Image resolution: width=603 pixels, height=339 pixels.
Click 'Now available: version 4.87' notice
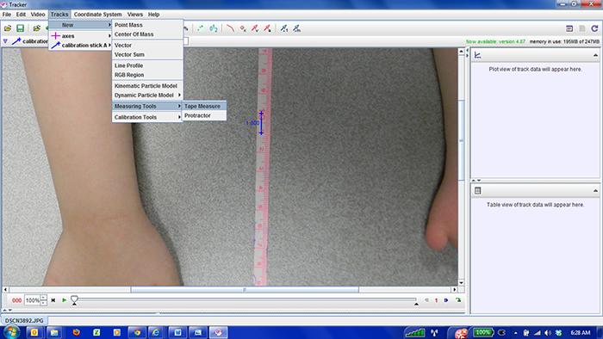pyautogui.click(x=495, y=41)
